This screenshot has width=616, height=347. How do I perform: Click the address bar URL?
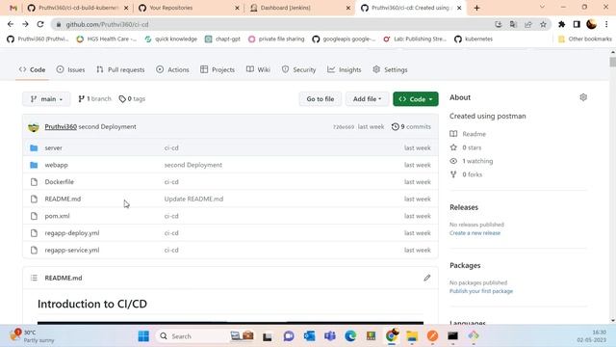click(107, 24)
